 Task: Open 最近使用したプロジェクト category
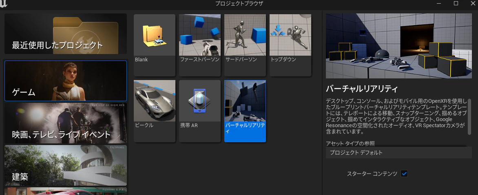(66, 34)
